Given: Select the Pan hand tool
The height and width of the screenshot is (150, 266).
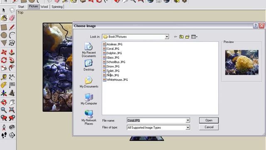Looking at the screenshot, I should [x=12, y=102].
